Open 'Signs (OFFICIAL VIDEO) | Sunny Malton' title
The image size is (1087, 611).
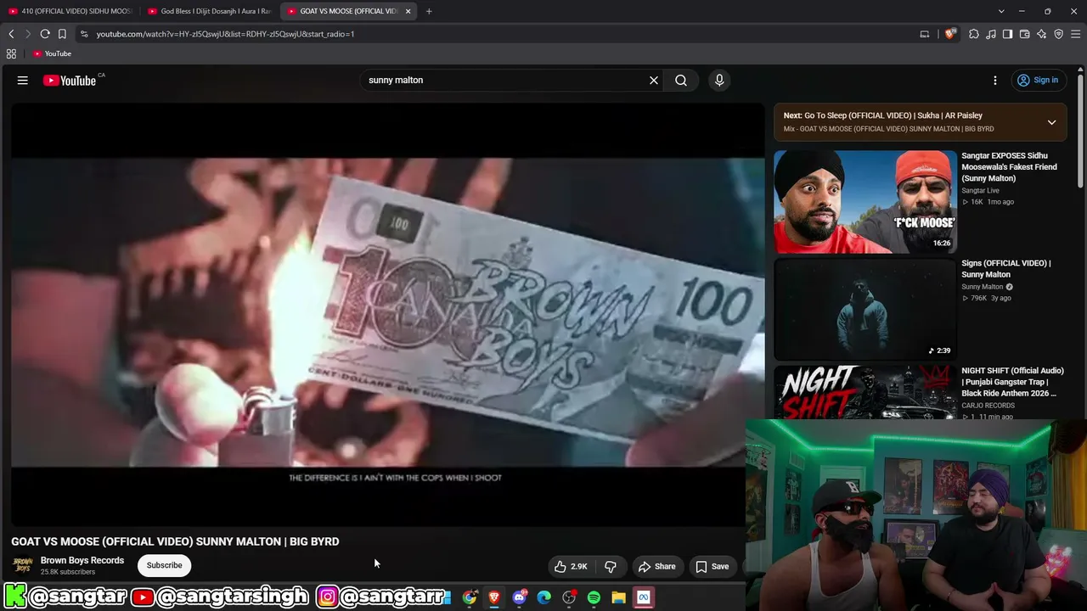(1006, 269)
